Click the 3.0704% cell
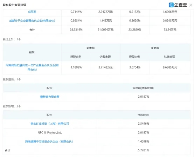The height and width of the screenshot is (157, 194). point(135,67)
